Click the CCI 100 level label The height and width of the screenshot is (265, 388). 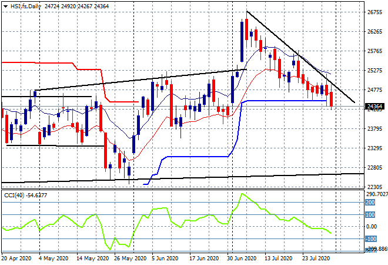[370, 215]
